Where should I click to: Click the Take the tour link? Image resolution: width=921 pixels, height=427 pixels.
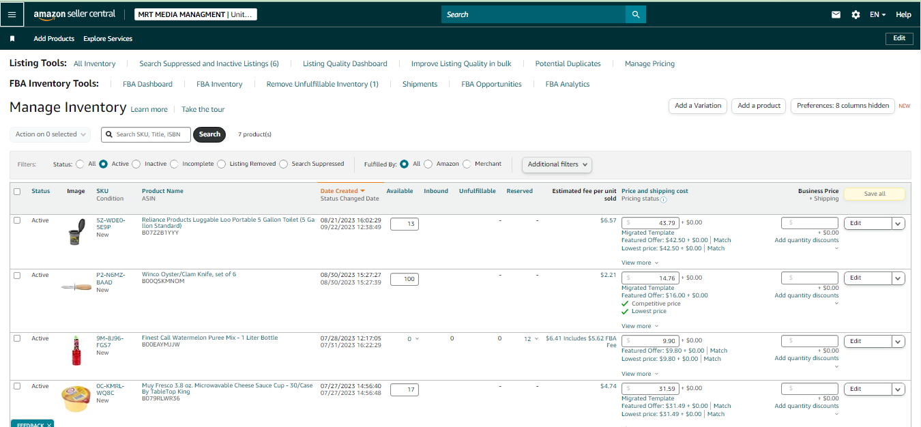[x=203, y=109]
